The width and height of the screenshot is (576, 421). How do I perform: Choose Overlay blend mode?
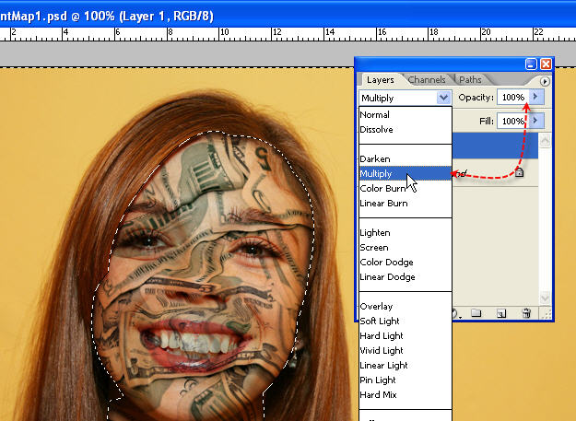coord(406,306)
